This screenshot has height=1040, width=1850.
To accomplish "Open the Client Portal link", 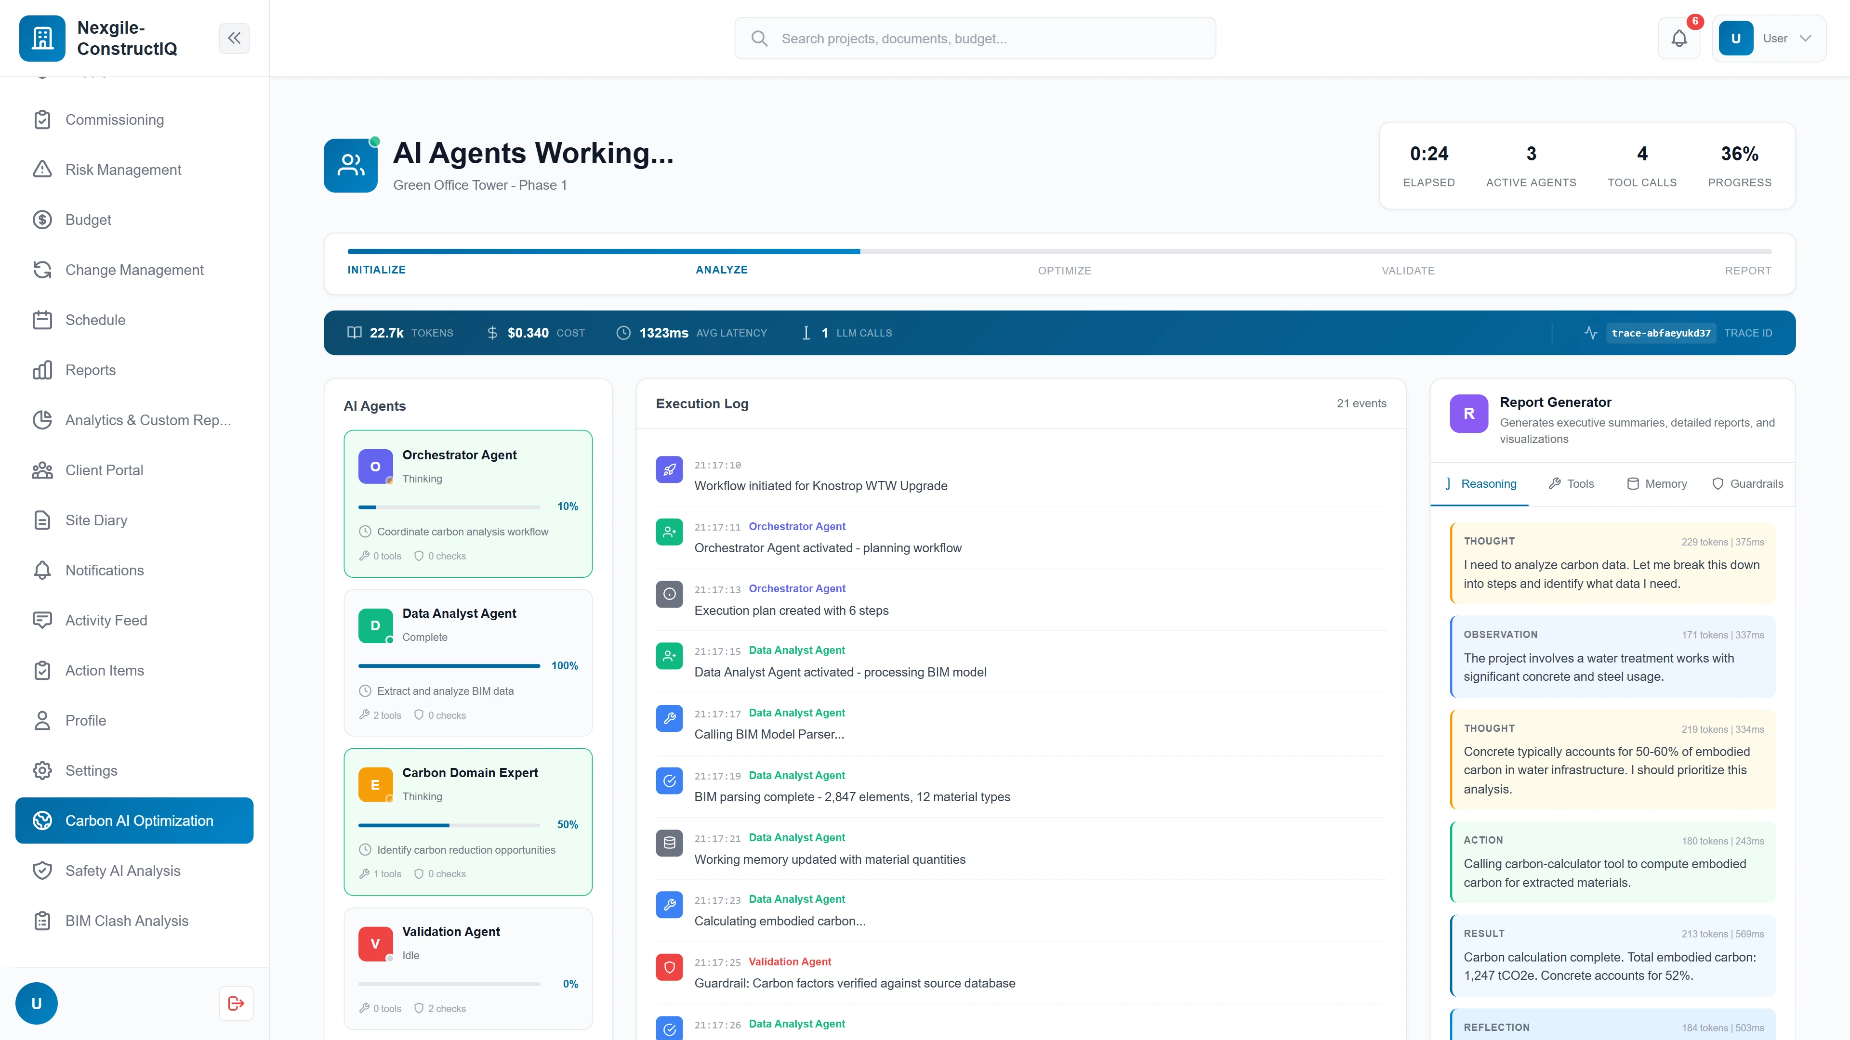I will [104, 469].
